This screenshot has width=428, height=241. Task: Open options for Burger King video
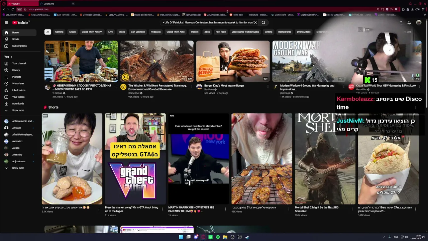(268, 86)
